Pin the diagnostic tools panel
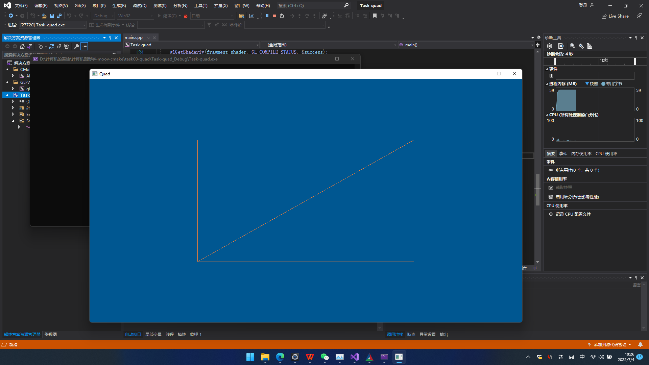This screenshot has height=365, width=649. 636,38
